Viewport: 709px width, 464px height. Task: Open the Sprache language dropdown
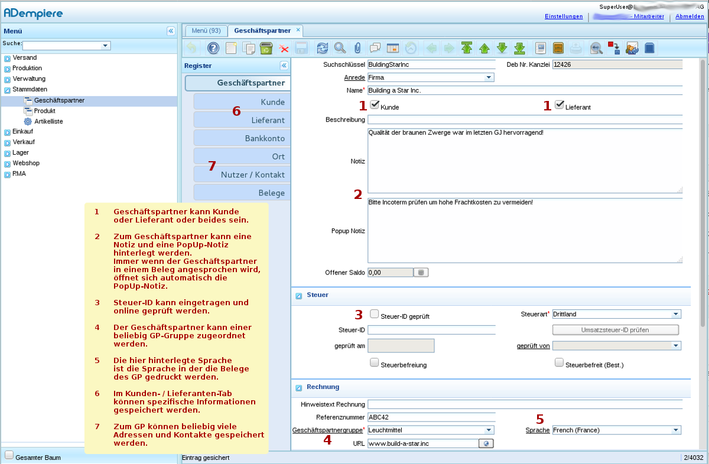[676, 430]
